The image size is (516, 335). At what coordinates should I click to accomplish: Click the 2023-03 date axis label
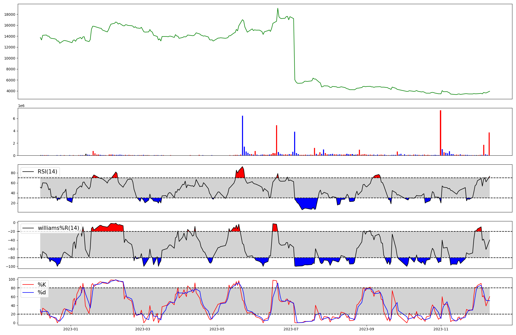click(x=142, y=329)
